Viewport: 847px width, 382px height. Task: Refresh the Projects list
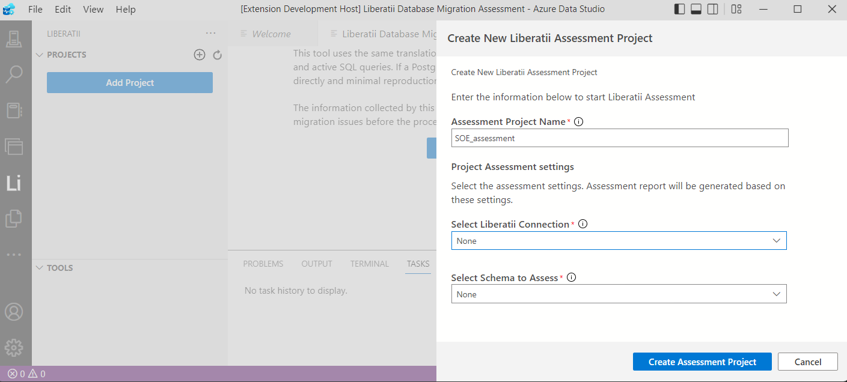(x=218, y=55)
